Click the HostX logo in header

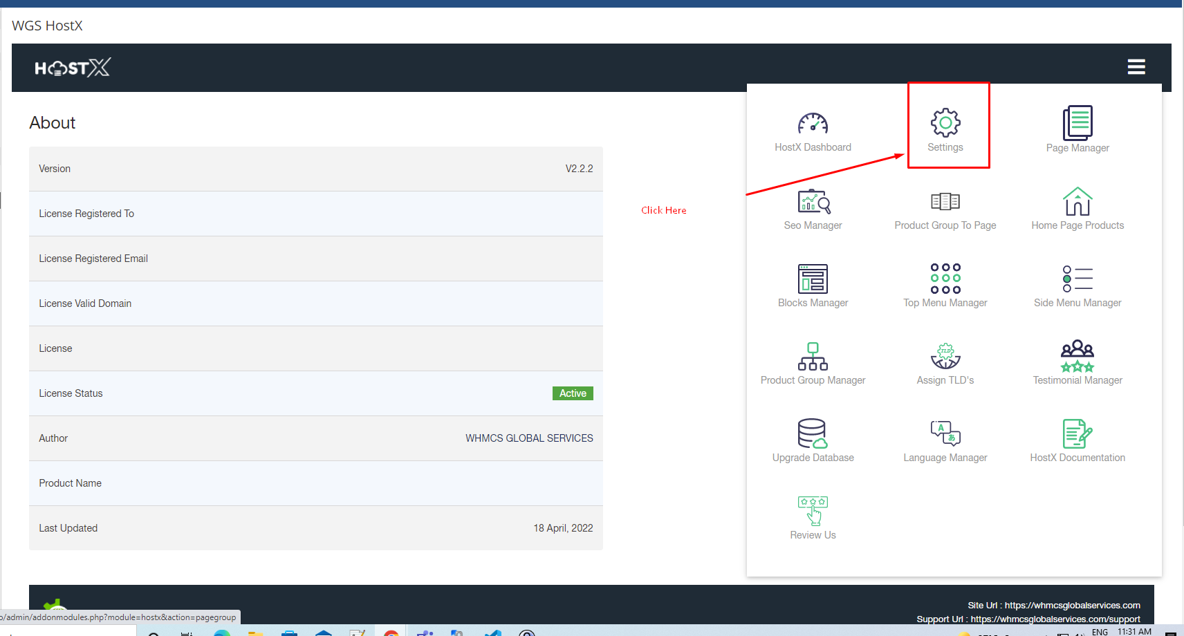(73, 68)
